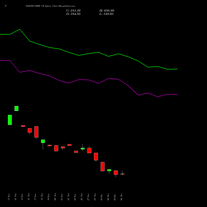Click the close value C: 581.10
207x207 pixels.
coord(73,11)
